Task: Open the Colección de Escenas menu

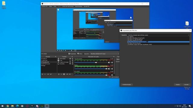Action: click(68, 6)
